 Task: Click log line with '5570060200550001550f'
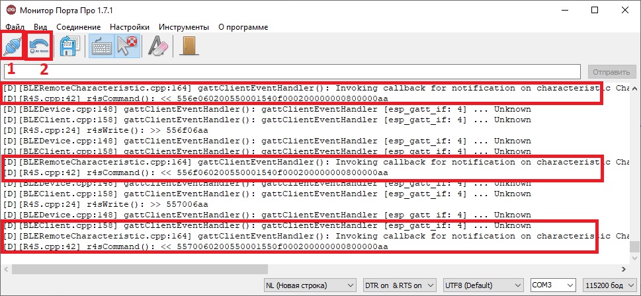pos(195,246)
